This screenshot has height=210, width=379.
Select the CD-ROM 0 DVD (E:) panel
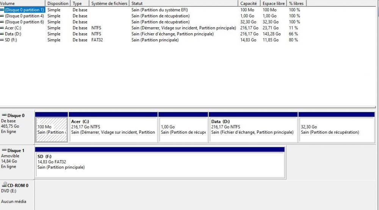click(17, 195)
